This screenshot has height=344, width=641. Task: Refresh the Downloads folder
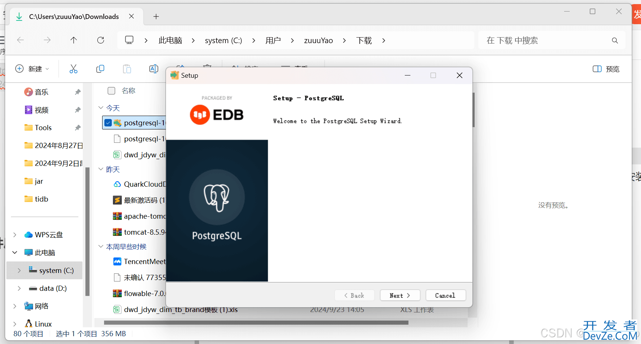click(101, 40)
